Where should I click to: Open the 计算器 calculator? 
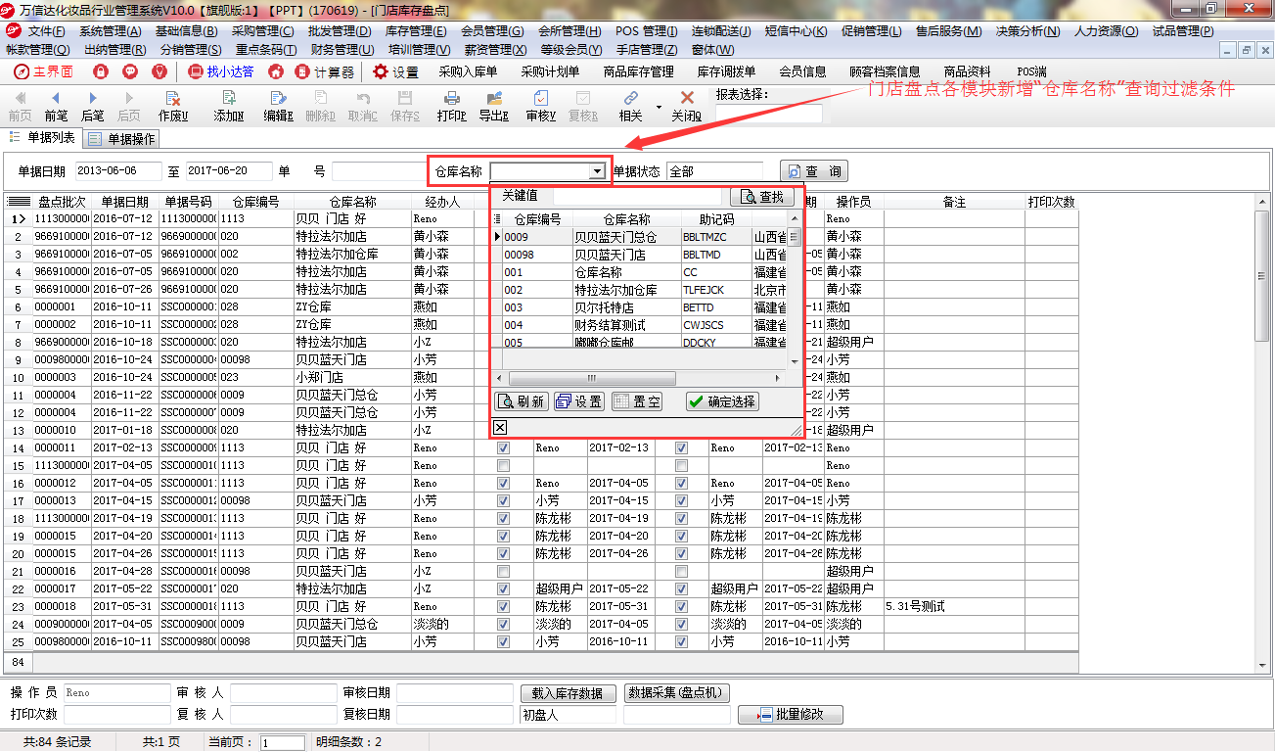325,71
